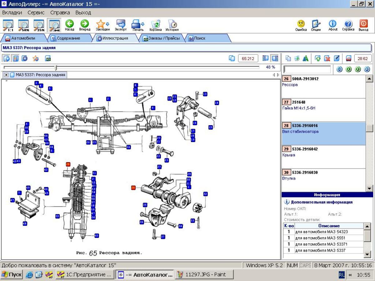Click the tab-scroll left arrow
375x281 pixels.
(274, 75)
